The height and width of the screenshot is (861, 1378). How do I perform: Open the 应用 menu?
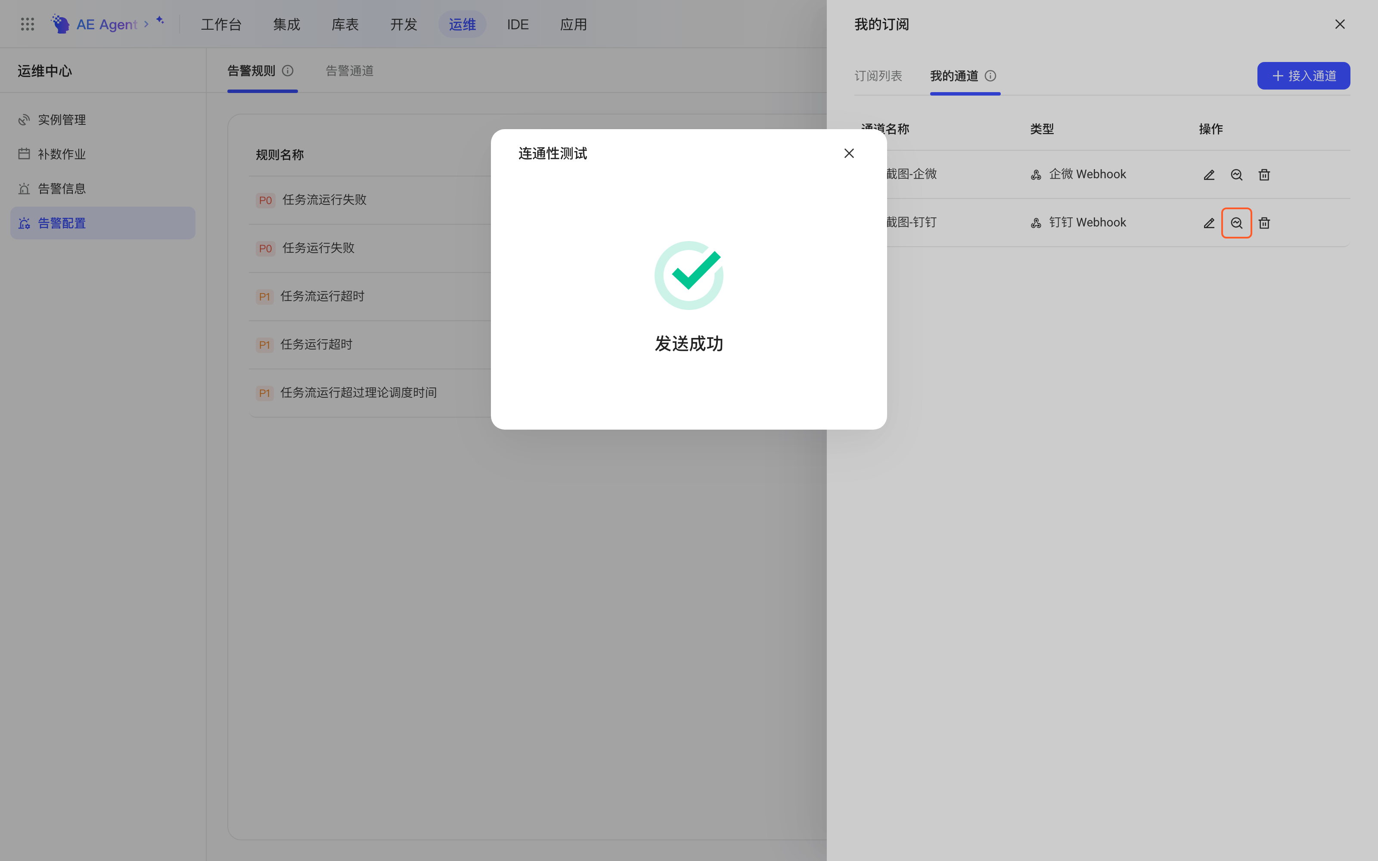click(x=574, y=25)
